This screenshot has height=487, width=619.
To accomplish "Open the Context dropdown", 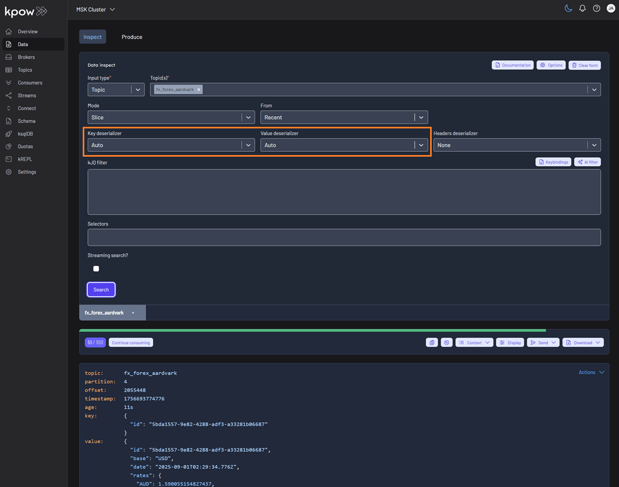I will [474, 343].
